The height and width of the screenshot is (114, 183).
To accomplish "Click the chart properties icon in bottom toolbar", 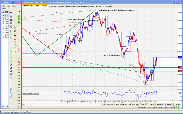I will (174, 104).
